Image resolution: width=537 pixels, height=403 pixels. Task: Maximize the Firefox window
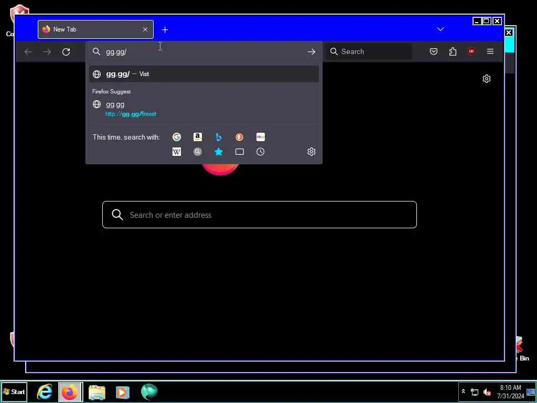click(486, 21)
